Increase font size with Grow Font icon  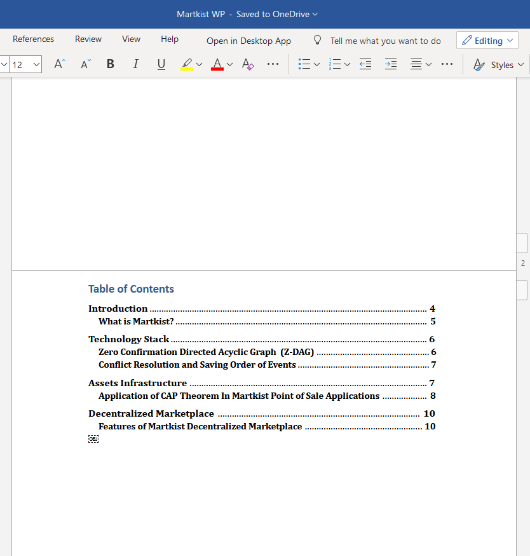60,64
